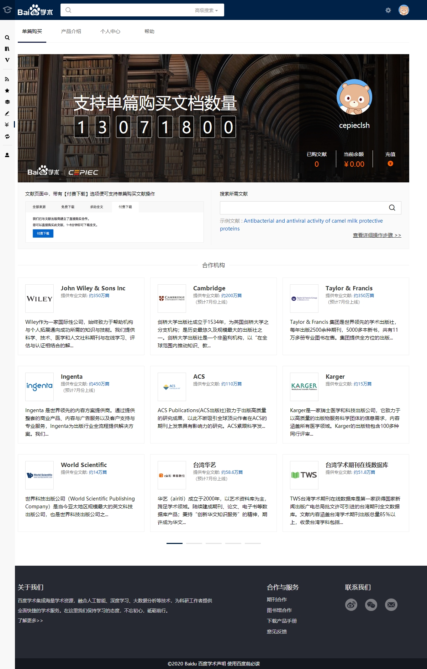This screenshot has height=669, width=427.
Task: Click the Wiley logo thumbnail
Action: click(x=39, y=299)
